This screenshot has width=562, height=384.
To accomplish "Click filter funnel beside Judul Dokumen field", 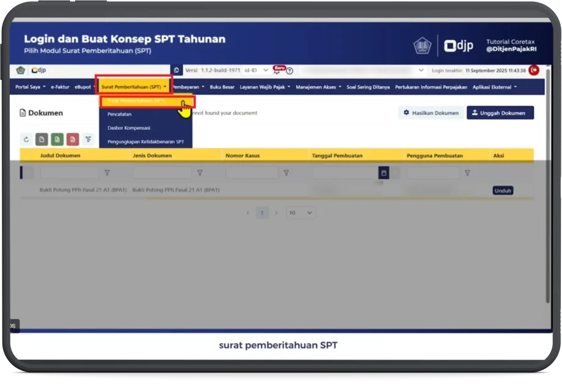I will 108,173.
